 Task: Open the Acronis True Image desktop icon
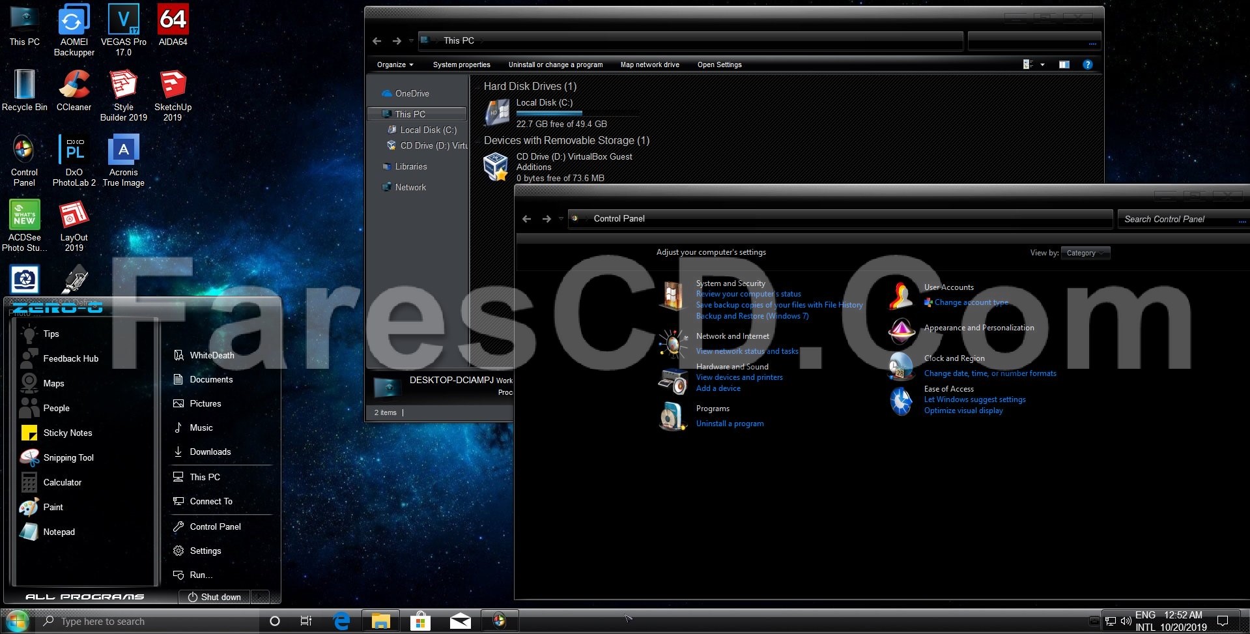tap(123, 160)
